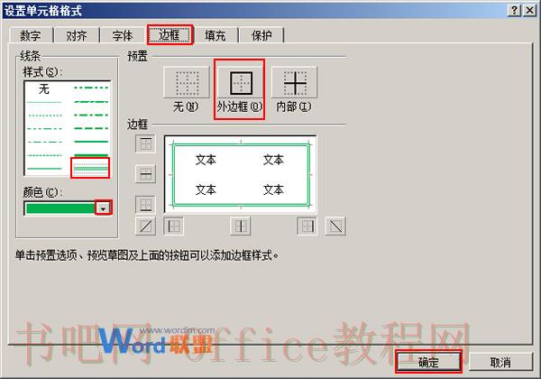Viewport: 541px width, 379px height.
Task: Select the hairline line style
Action: 44,102
